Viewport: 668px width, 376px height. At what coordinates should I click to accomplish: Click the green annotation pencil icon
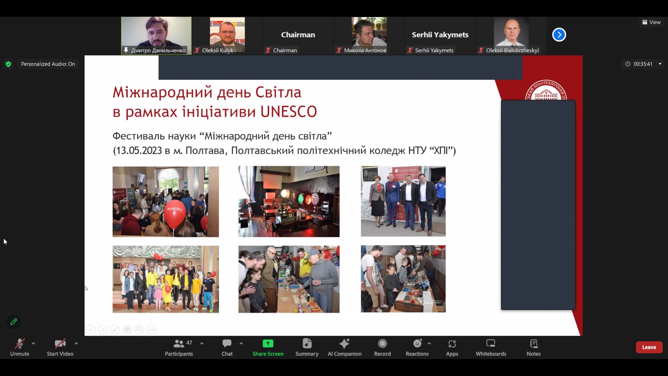pyautogui.click(x=14, y=322)
